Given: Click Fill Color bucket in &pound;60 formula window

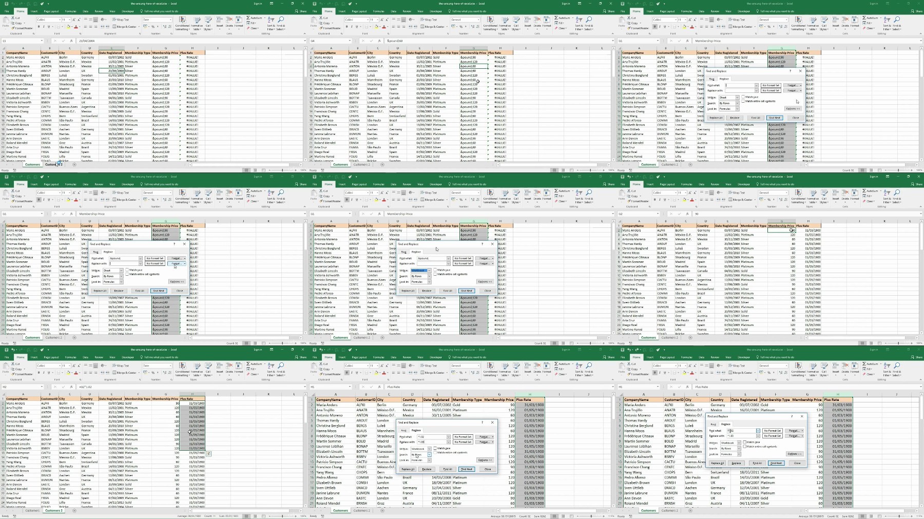Looking at the screenshot, I should (376, 27).
